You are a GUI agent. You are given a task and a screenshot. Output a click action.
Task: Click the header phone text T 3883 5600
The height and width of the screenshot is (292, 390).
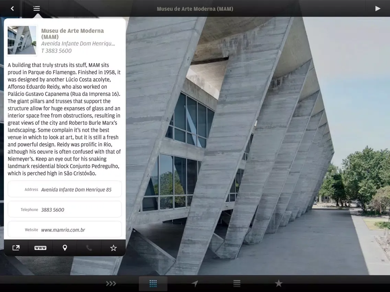pos(56,51)
